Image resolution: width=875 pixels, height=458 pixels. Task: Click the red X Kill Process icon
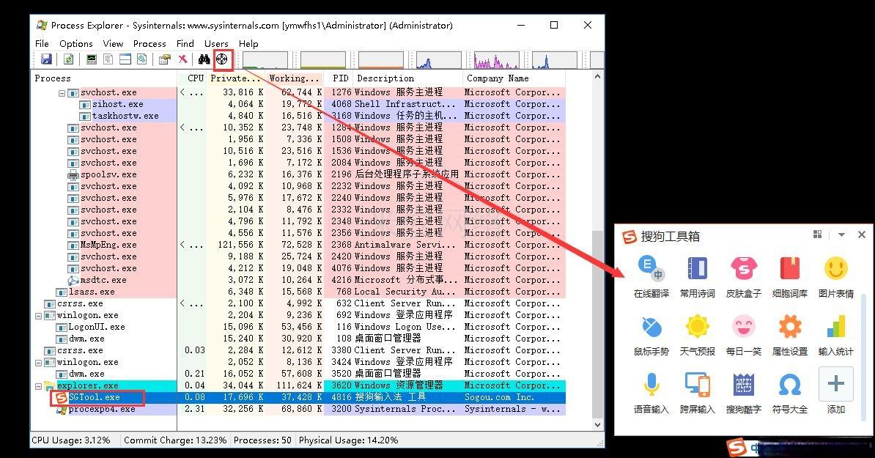[x=182, y=59]
